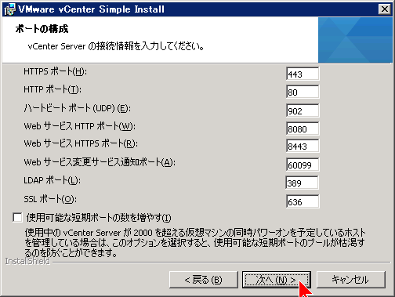
Task: Click the ポートの構成 heading
Action: tap(42, 29)
